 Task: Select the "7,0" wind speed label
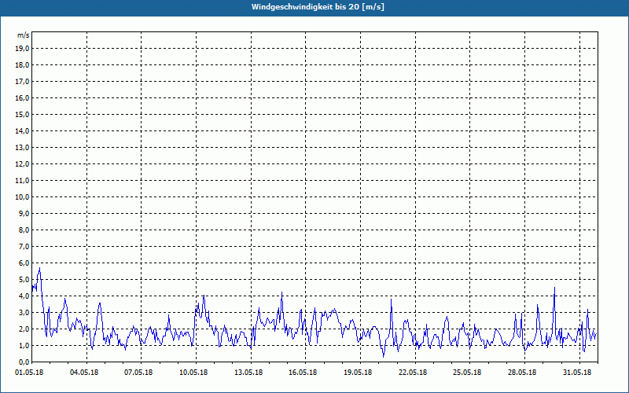click(x=24, y=247)
